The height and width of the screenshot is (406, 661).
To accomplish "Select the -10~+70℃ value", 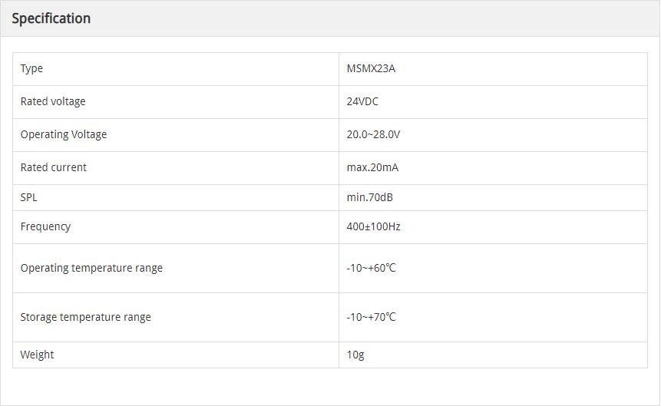I will (371, 318).
